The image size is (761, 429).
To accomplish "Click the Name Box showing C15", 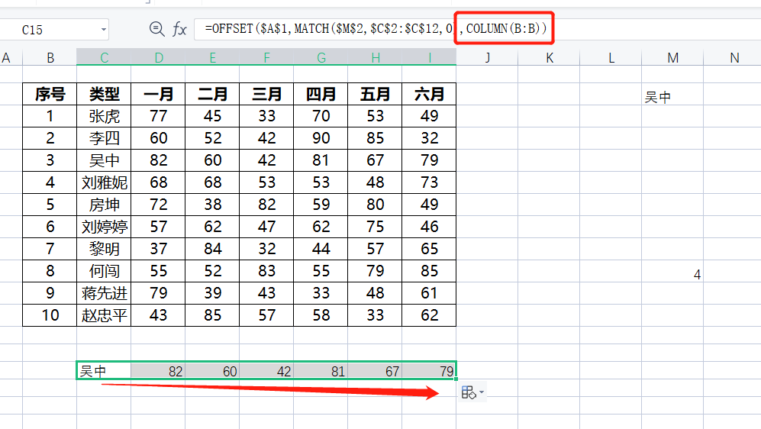I will [53, 30].
